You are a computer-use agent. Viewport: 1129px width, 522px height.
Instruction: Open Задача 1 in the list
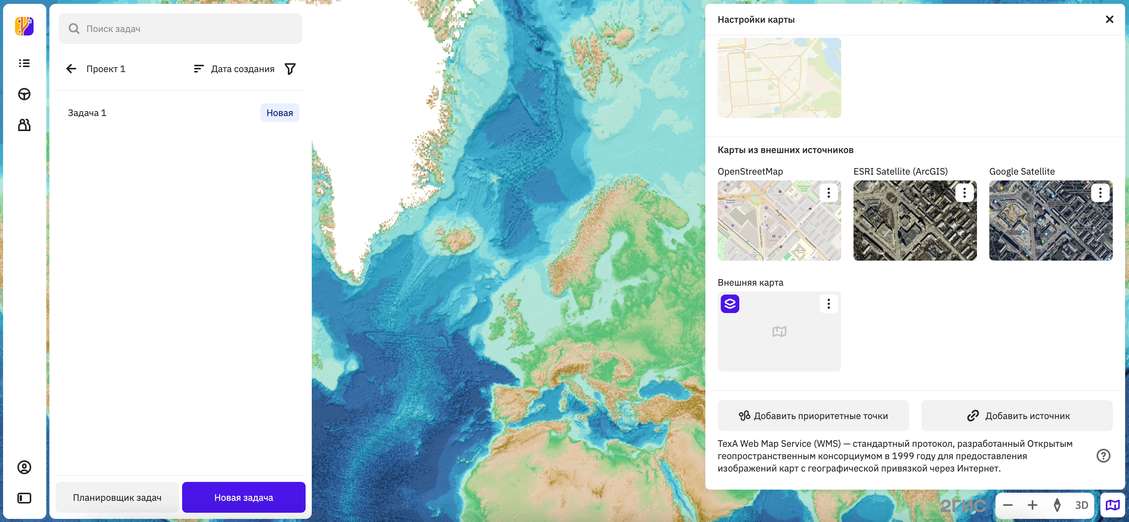coord(87,113)
